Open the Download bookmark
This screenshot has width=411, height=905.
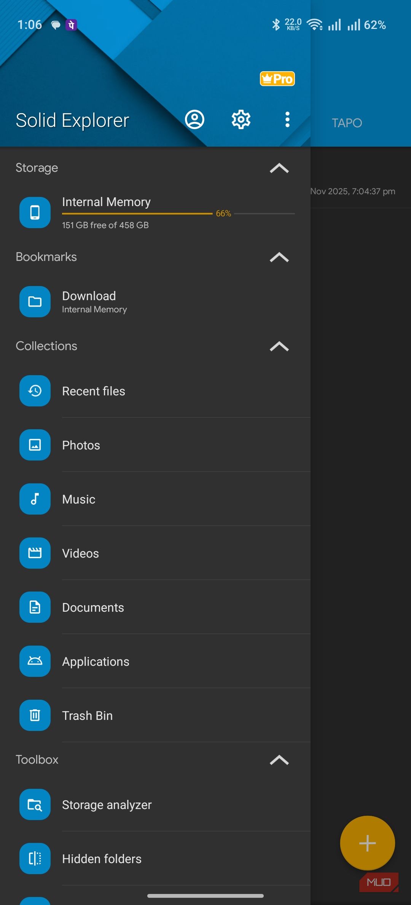(155, 302)
